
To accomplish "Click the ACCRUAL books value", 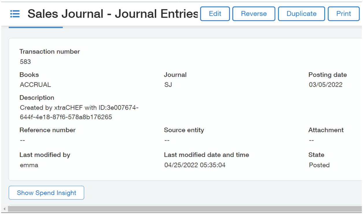I will click(35, 85).
